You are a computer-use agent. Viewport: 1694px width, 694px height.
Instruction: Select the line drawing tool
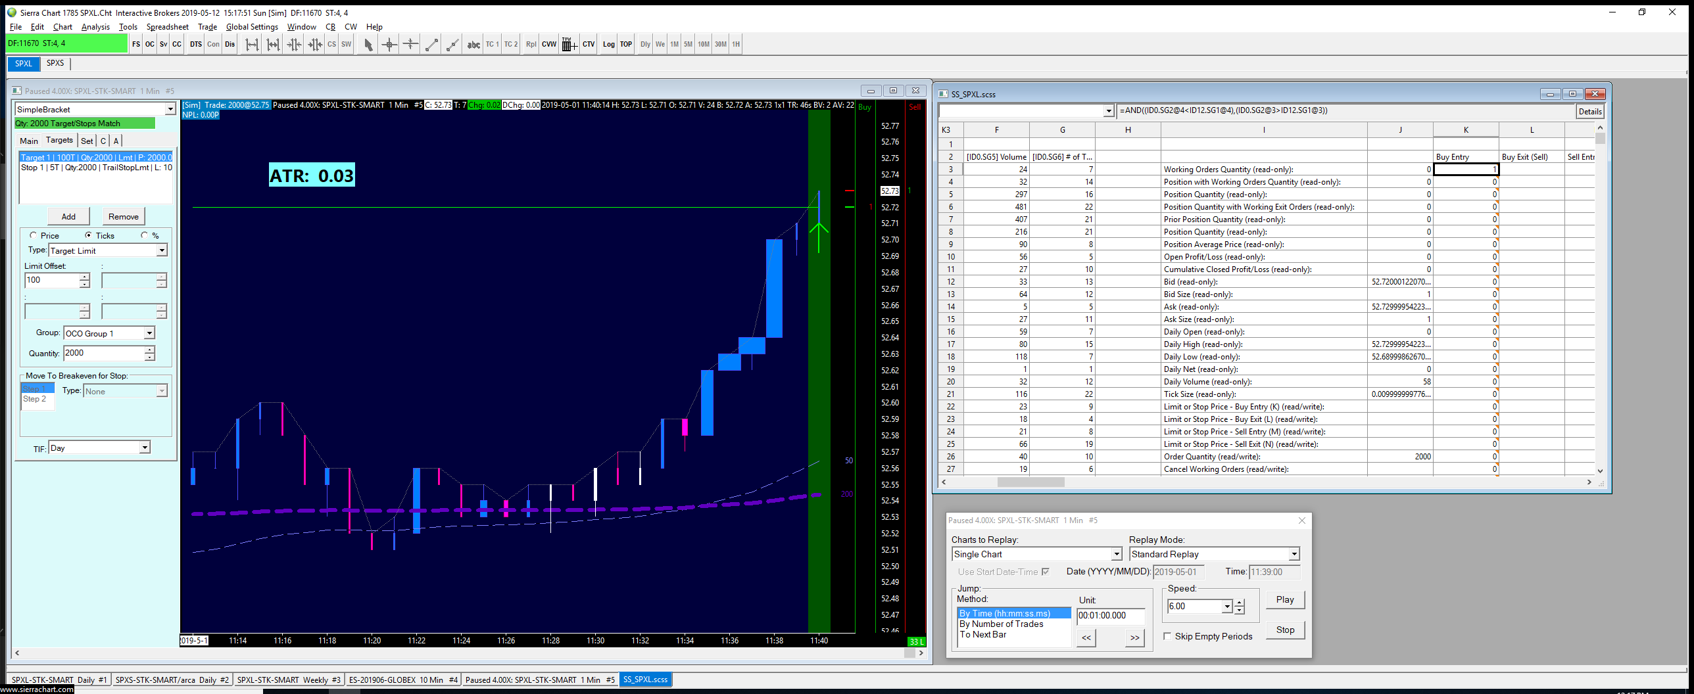pos(431,45)
